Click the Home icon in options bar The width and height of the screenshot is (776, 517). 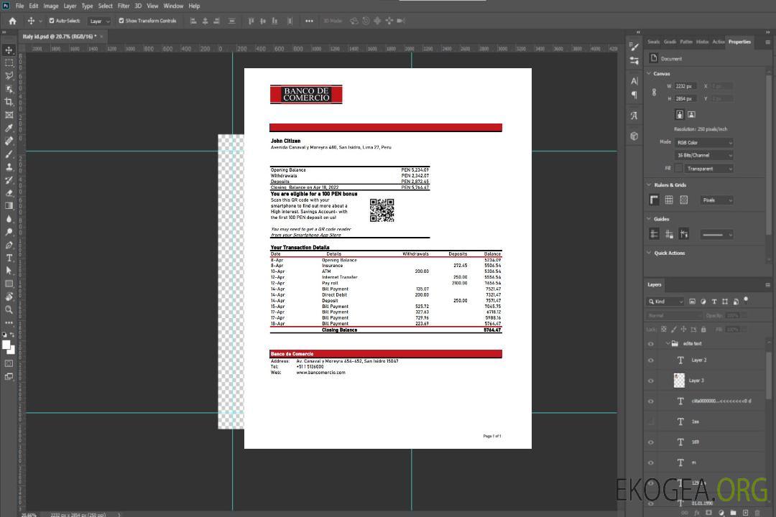(x=12, y=21)
